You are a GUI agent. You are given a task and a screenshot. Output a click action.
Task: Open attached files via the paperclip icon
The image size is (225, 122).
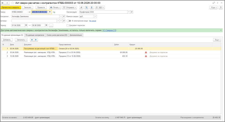click(x=81, y=7)
